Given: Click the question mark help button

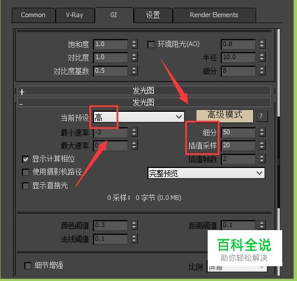Looking at the screenshot, I should tap(262, 116).
